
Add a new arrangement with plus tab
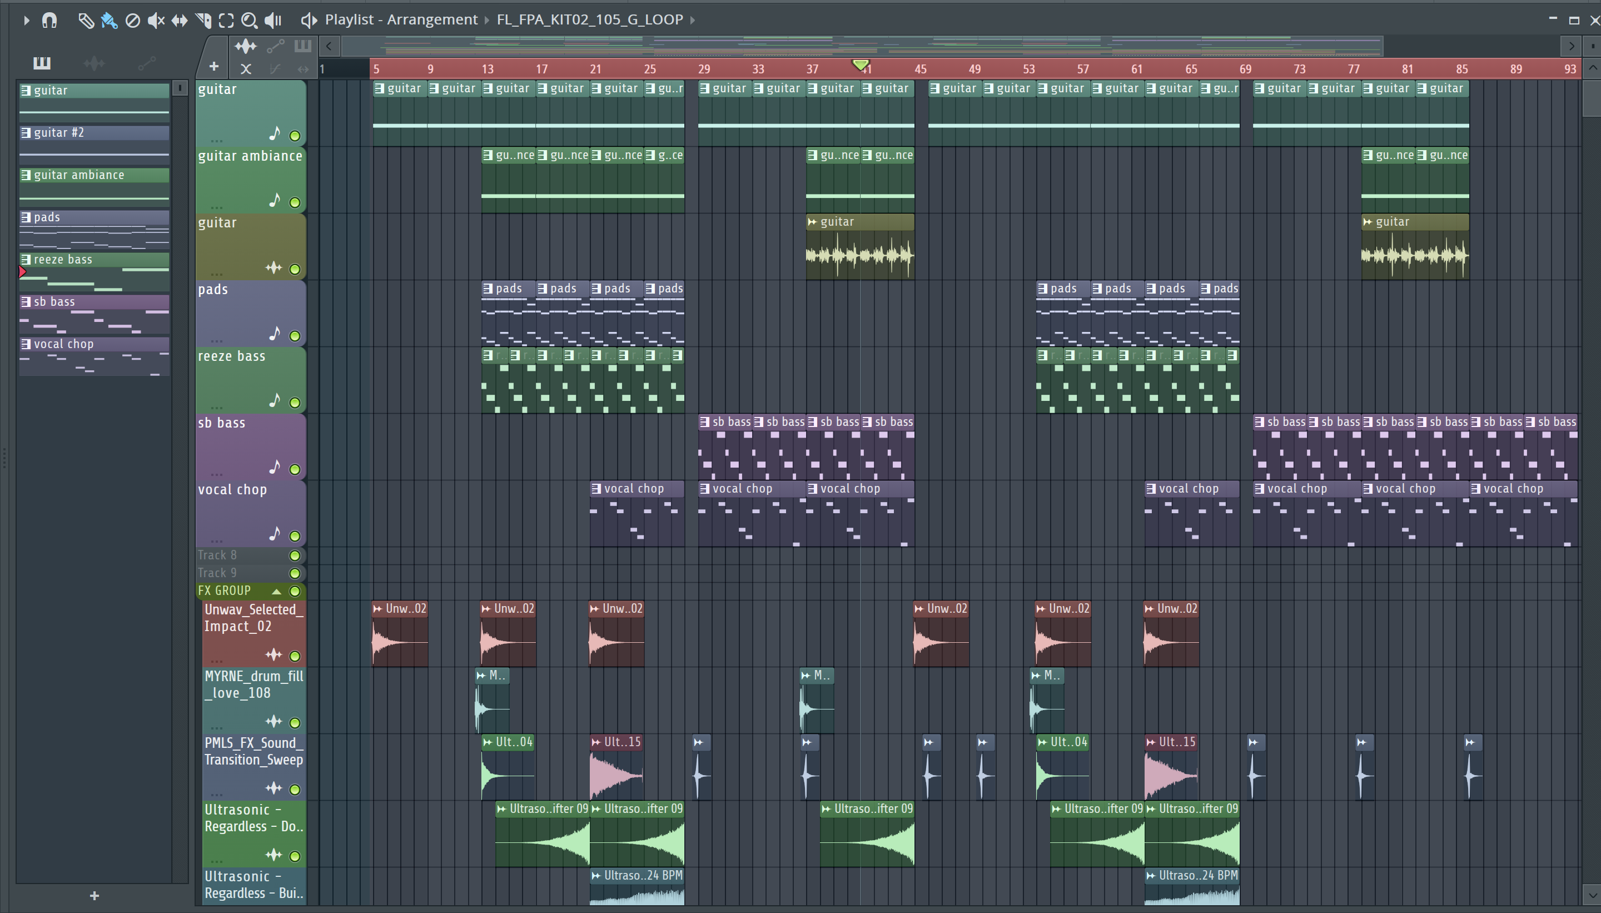tap(214, 66)
